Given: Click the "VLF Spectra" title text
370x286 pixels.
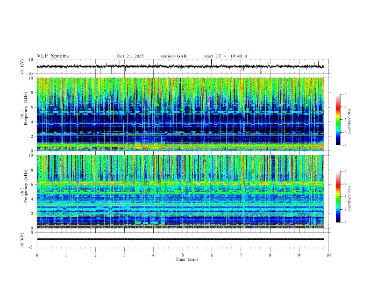Looking at the screenshot, I should (x=53, y=56).
